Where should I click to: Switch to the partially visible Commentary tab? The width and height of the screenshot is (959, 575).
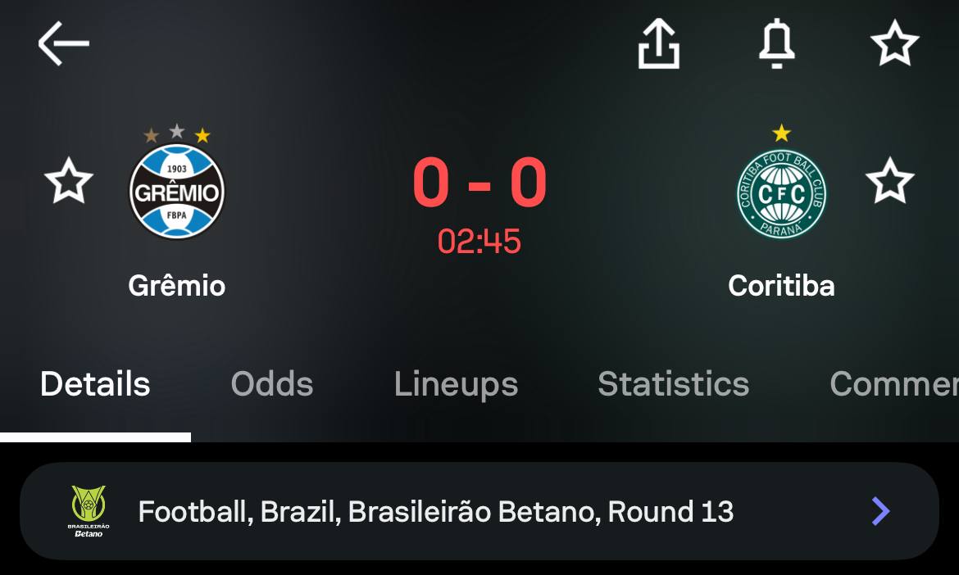[x=893, y=384]
